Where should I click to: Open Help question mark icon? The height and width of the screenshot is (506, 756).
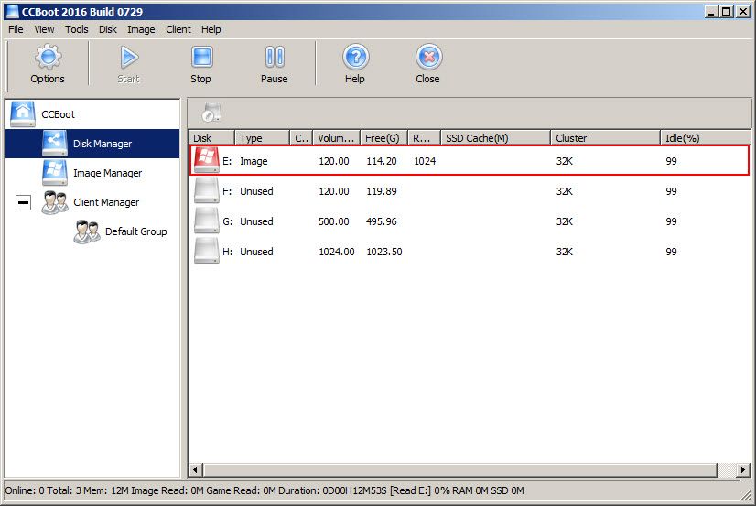(356, 57)
